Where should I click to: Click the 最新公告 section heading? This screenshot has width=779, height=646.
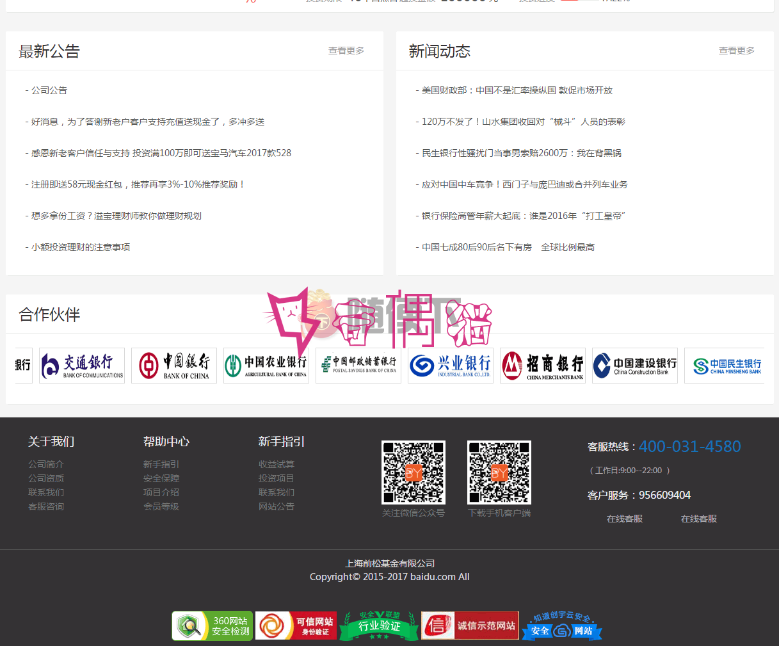coord(49,51)
